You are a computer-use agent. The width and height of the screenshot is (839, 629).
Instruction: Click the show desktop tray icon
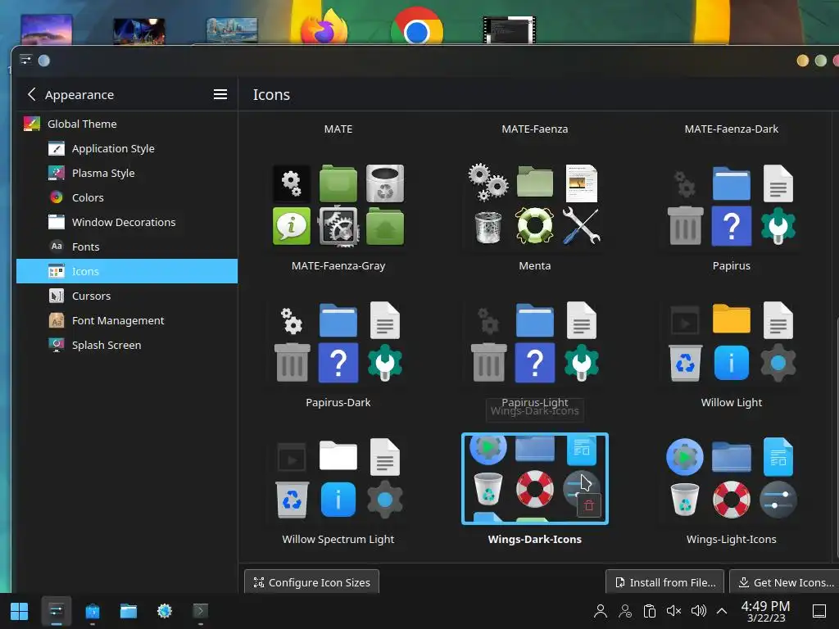pyautogui.click(x=819, y=611)
